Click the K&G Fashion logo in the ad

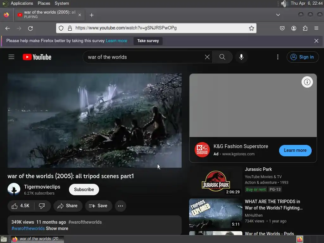pos(202,150)
